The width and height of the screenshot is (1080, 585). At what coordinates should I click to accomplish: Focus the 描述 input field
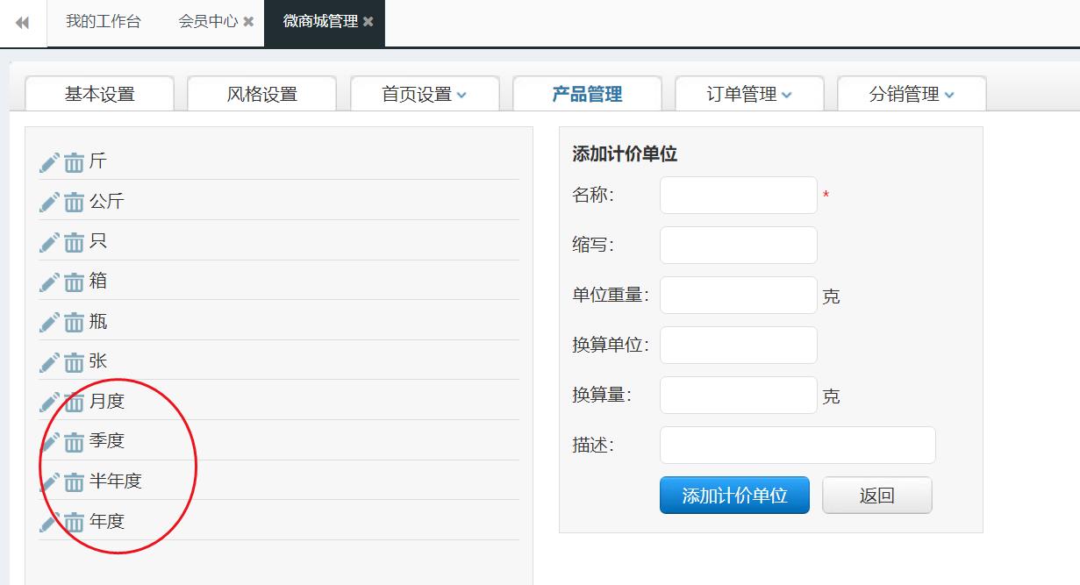coord(797,445)
